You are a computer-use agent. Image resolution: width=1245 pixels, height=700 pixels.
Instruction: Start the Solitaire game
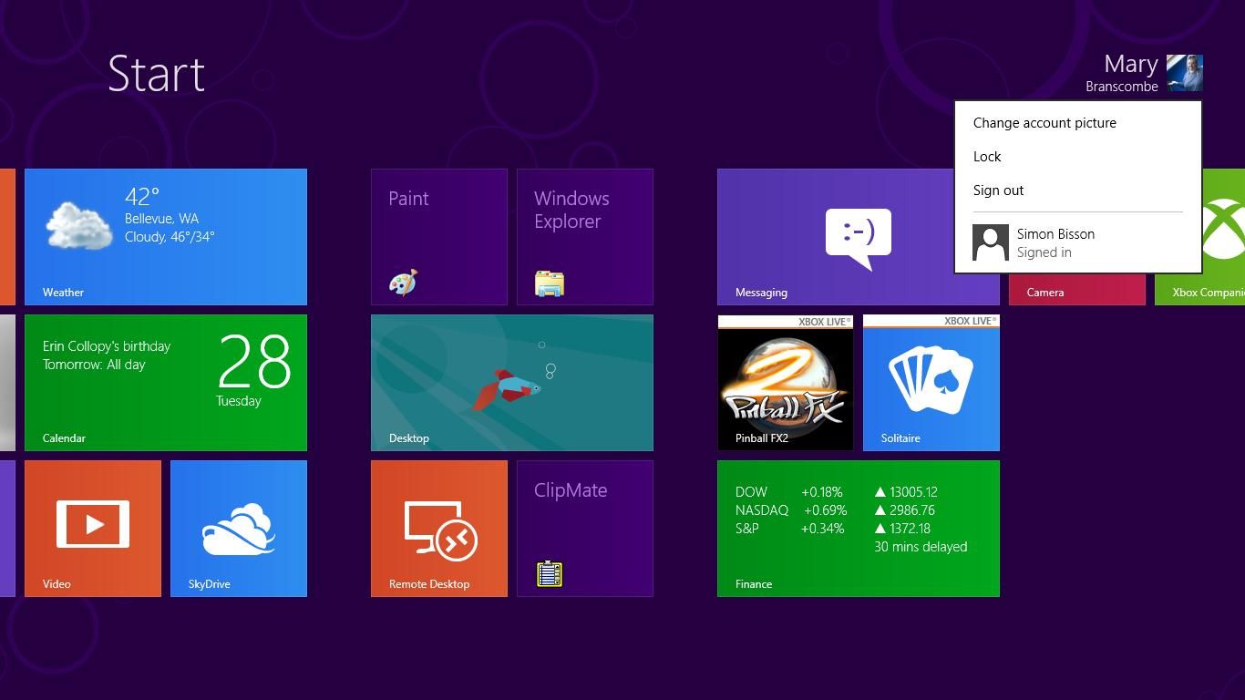pos(931,382)
